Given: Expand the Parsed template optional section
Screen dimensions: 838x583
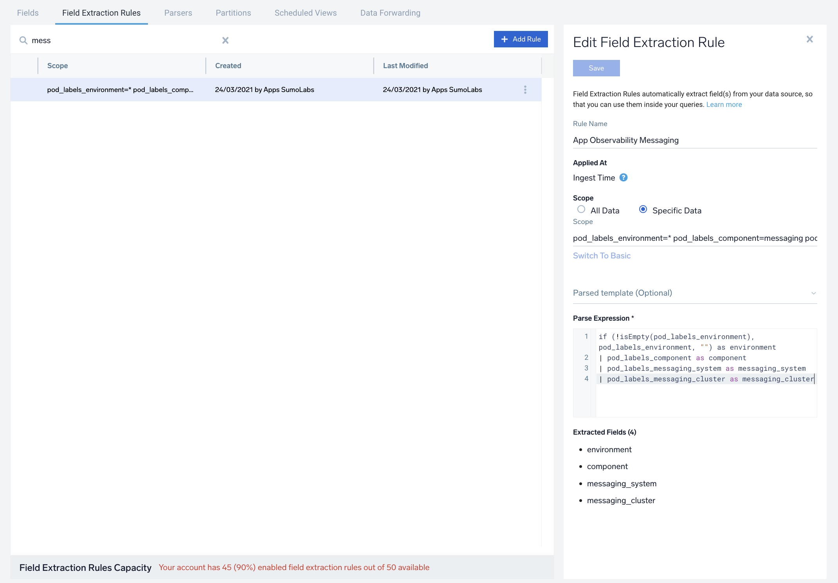Looking at the screenshot, I should 814,292.
